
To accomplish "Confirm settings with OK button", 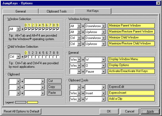I will pos(109,111).
